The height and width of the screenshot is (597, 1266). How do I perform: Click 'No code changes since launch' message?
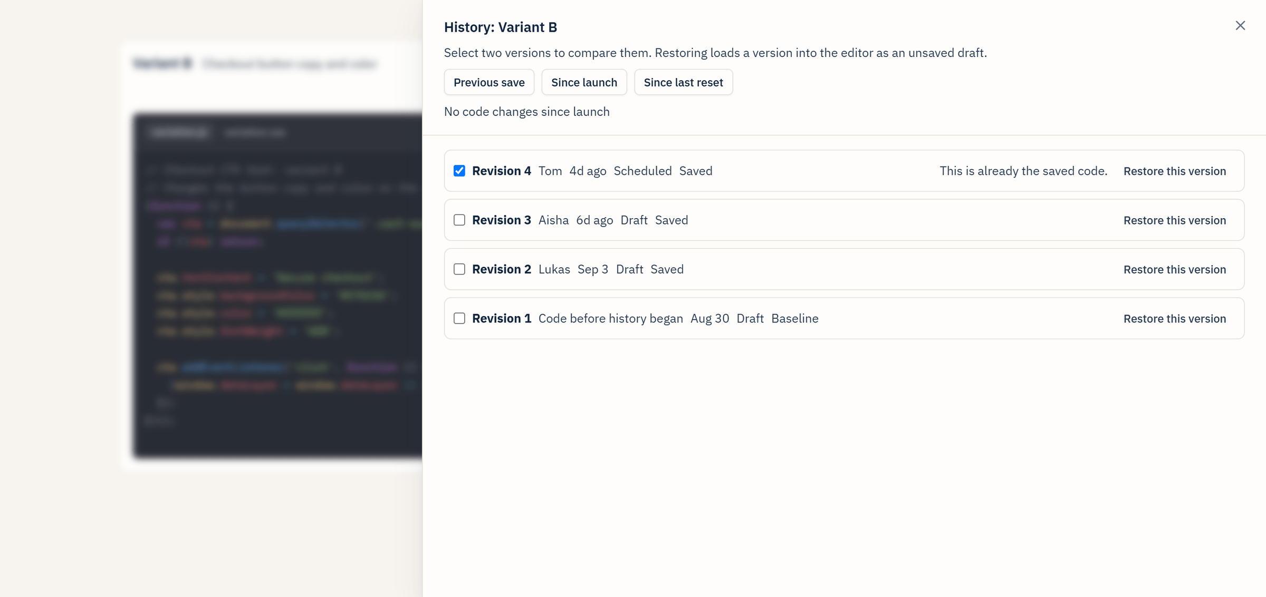pyautogui.click(x=526, y=112)
